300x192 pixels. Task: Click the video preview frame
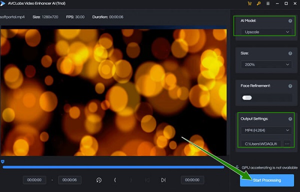[113, 92]
